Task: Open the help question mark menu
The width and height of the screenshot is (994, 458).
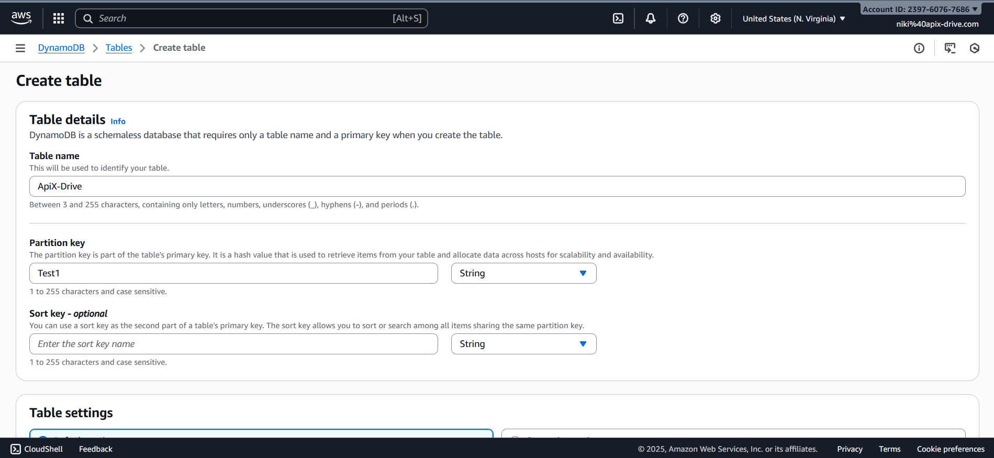Action: click(683, 18)
